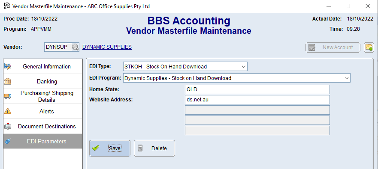
Task: Click the Delete button
Action: tap(154, 148)
